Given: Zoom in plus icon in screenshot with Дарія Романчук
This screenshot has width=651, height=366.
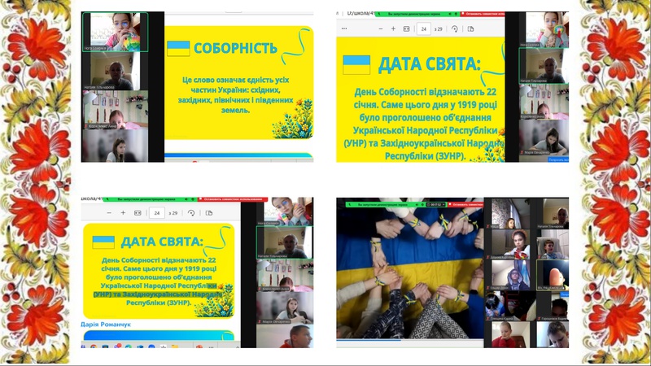Looking at the screenshot, I should [x=123, y=213].
